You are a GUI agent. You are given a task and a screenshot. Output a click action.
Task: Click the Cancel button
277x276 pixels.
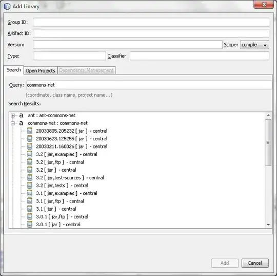click(x=255, y=263)
